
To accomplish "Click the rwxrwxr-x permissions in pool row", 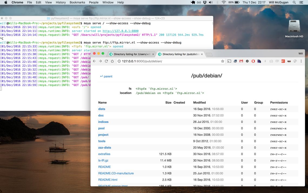I will click(x=278, y=129).
